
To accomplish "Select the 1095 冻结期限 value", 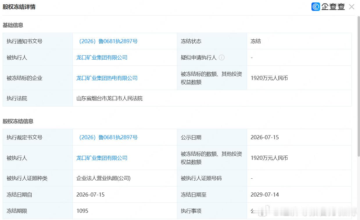I will pyautogui.click(x=82, y=211).
